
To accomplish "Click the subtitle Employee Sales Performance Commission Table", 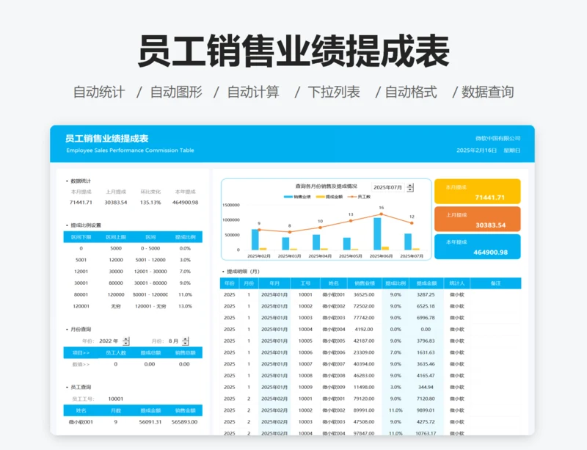I will click(131, 150).
